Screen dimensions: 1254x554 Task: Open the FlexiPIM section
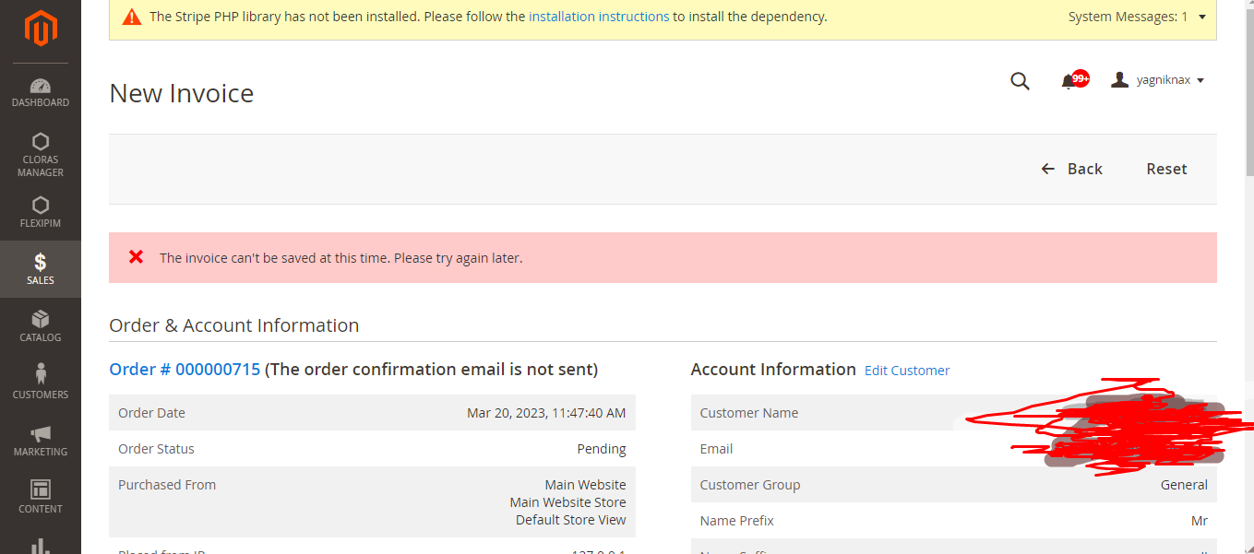coord(40,212)
